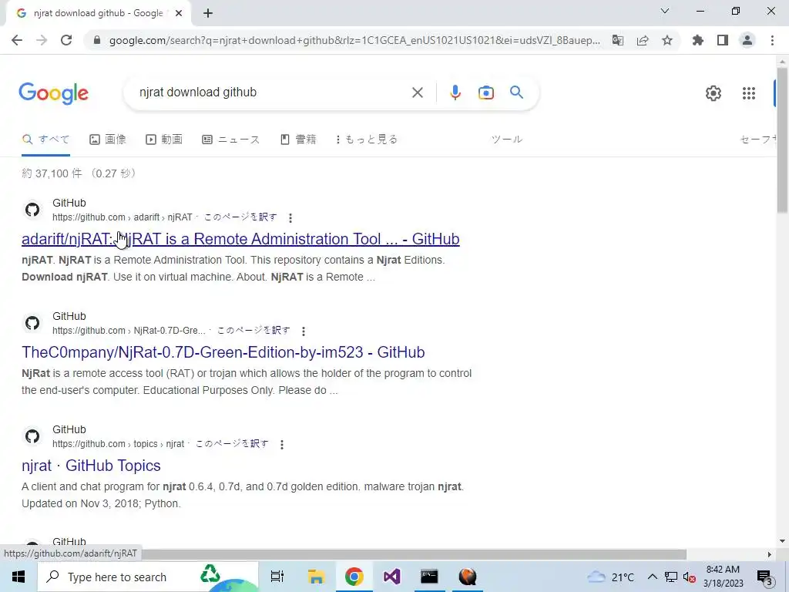The width and height of the screenshot is (789, 592).
Task: Select the すべて results tab
Action: 45,140
